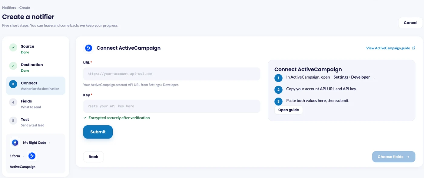424x178 pixels.
Task: Click the ActiveCampaign logo beside Connect heading
Action: click(x=88, y=48)
